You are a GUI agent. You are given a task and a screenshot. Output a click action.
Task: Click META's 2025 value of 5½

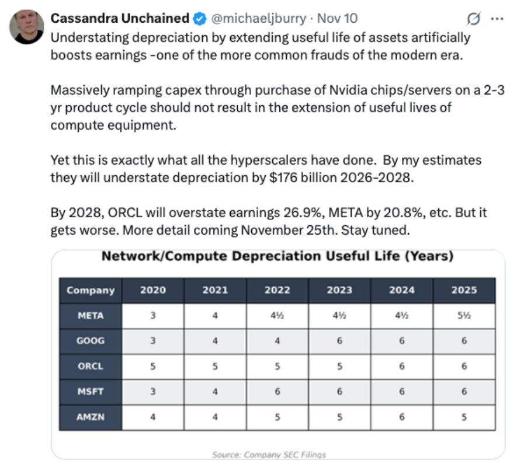[464, 316]
